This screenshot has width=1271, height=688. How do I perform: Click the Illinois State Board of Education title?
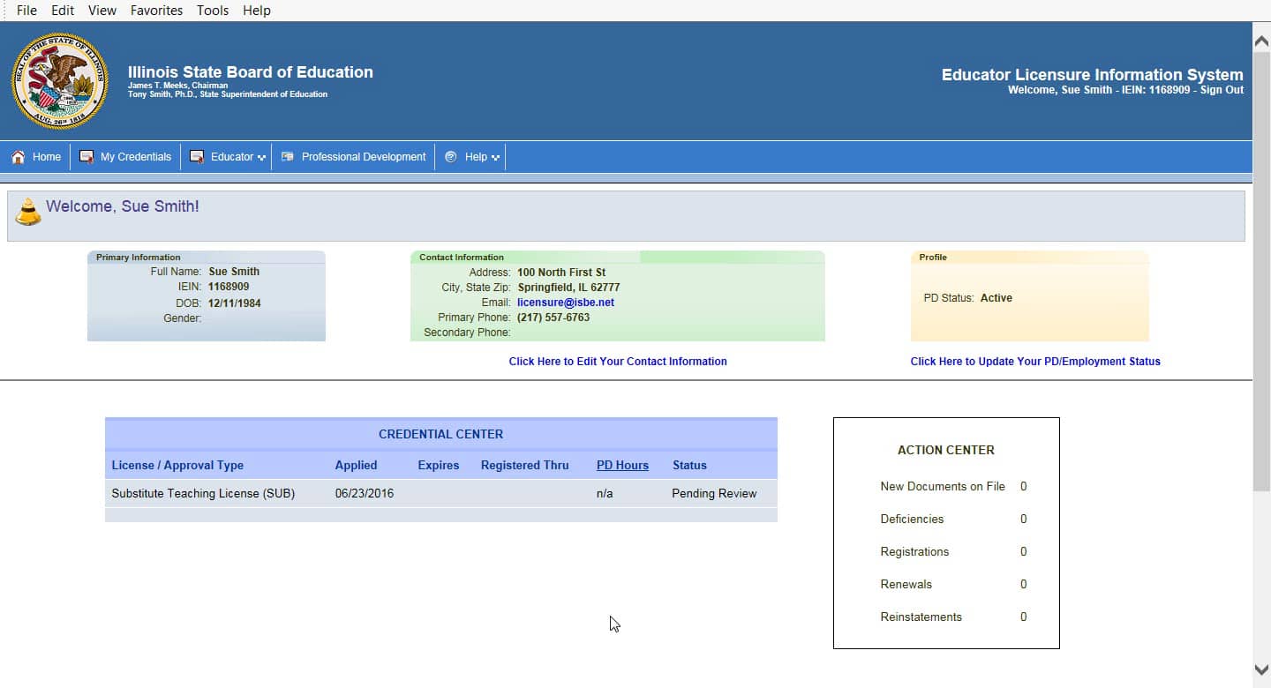click(x=251, y=72)
